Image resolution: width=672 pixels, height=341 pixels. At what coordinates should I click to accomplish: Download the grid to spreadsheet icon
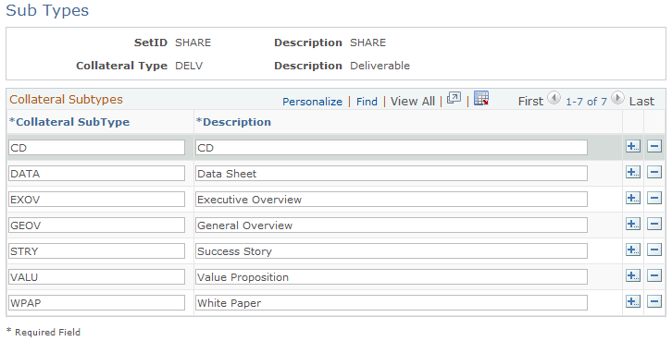click(480, 98)
